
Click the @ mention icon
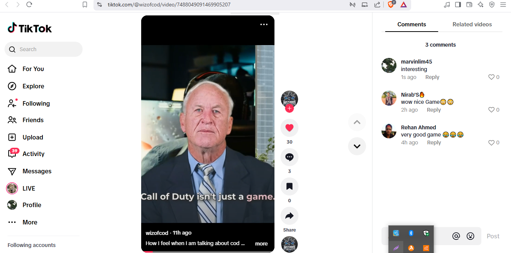(x=456, y=236)
